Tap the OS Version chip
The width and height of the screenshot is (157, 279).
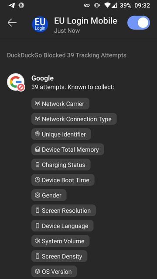[x=54, y=272]
